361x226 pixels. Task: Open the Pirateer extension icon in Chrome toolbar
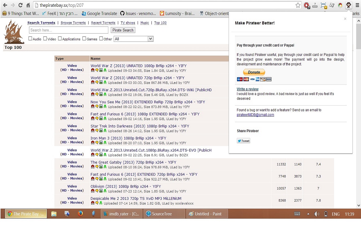tap(349, 5)
